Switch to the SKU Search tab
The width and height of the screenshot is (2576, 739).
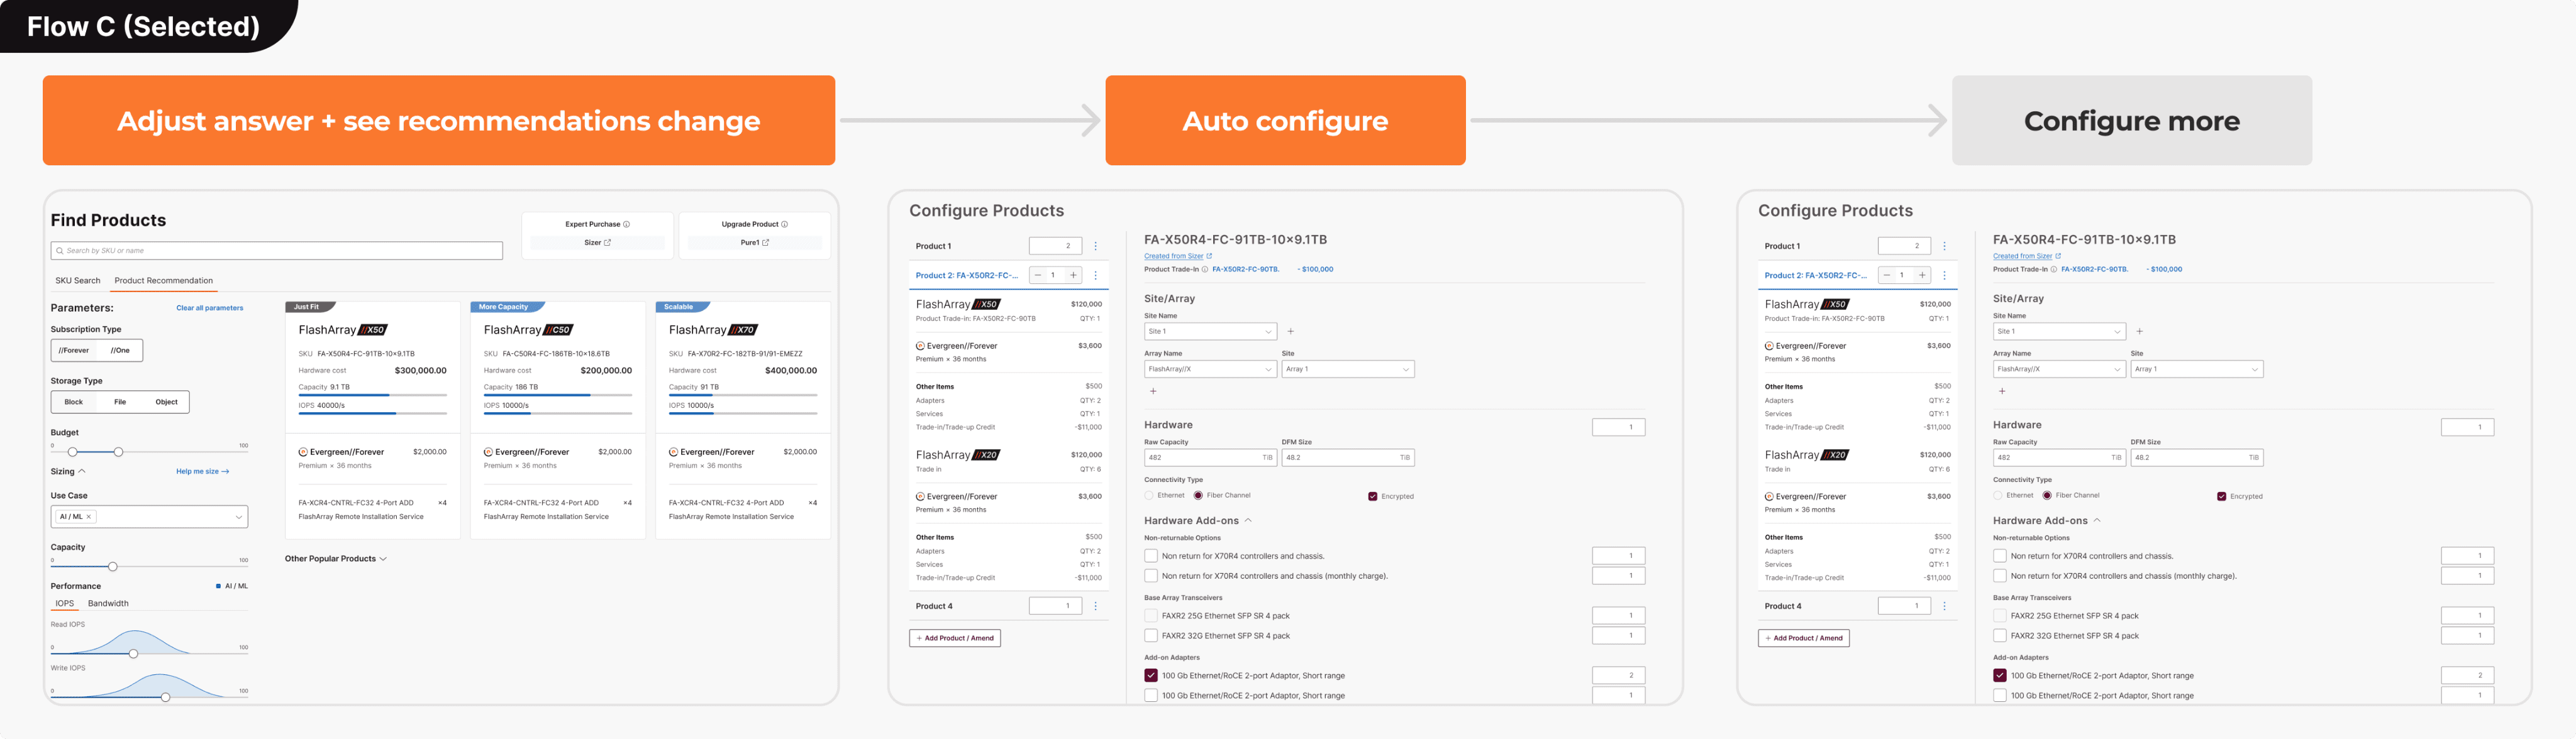coord(77,281)
